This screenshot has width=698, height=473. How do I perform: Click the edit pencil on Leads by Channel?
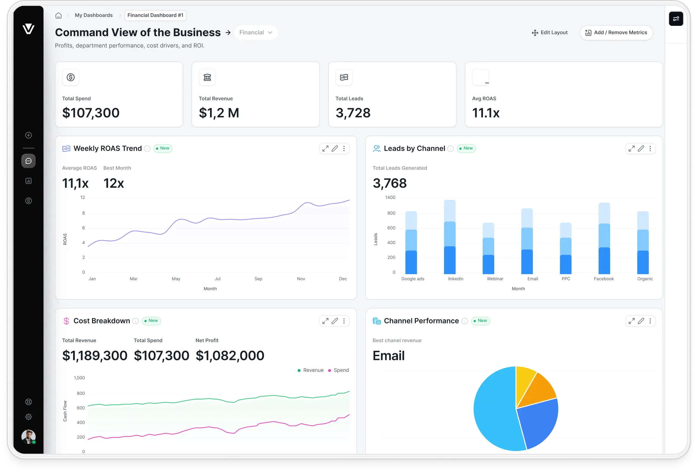(641, 149)
